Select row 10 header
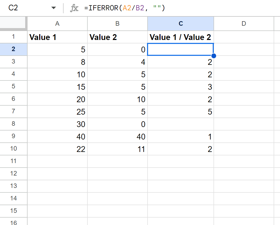 14,149
